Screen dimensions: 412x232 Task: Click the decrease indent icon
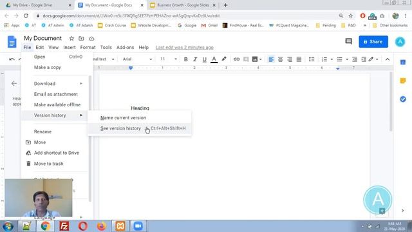355,59
